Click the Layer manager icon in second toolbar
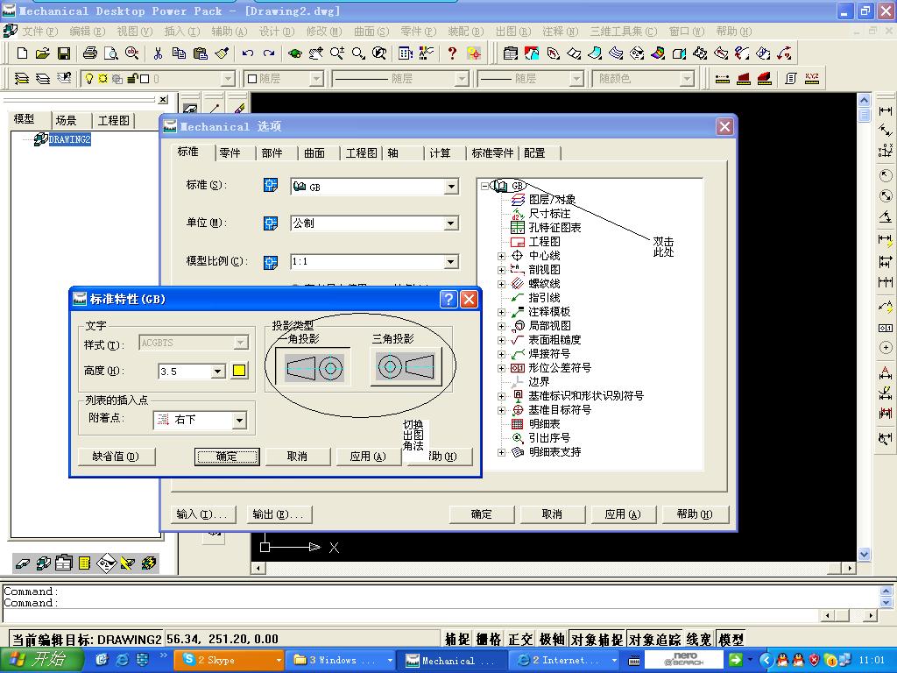 (x=22, y=78)
